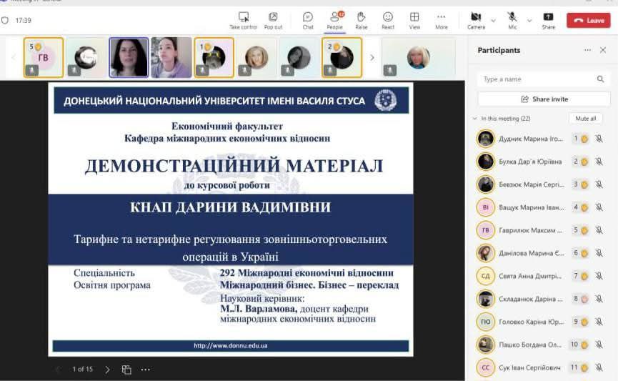Click the slide counter 1 of 15
The height and width of the screenshot is (381, 618).
tap(82, 369)
